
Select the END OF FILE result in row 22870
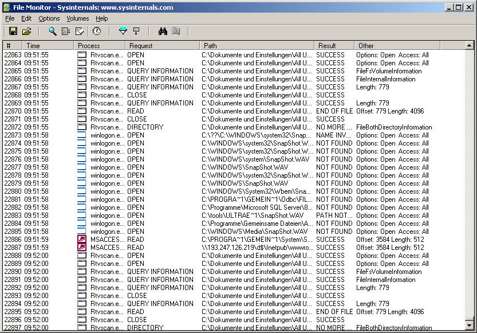334,111
